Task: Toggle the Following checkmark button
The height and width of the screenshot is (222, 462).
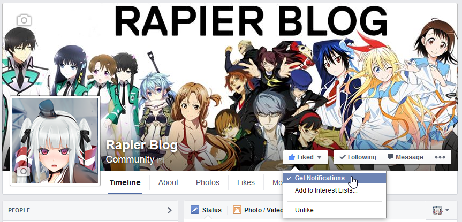Action: tap(358, 157)
